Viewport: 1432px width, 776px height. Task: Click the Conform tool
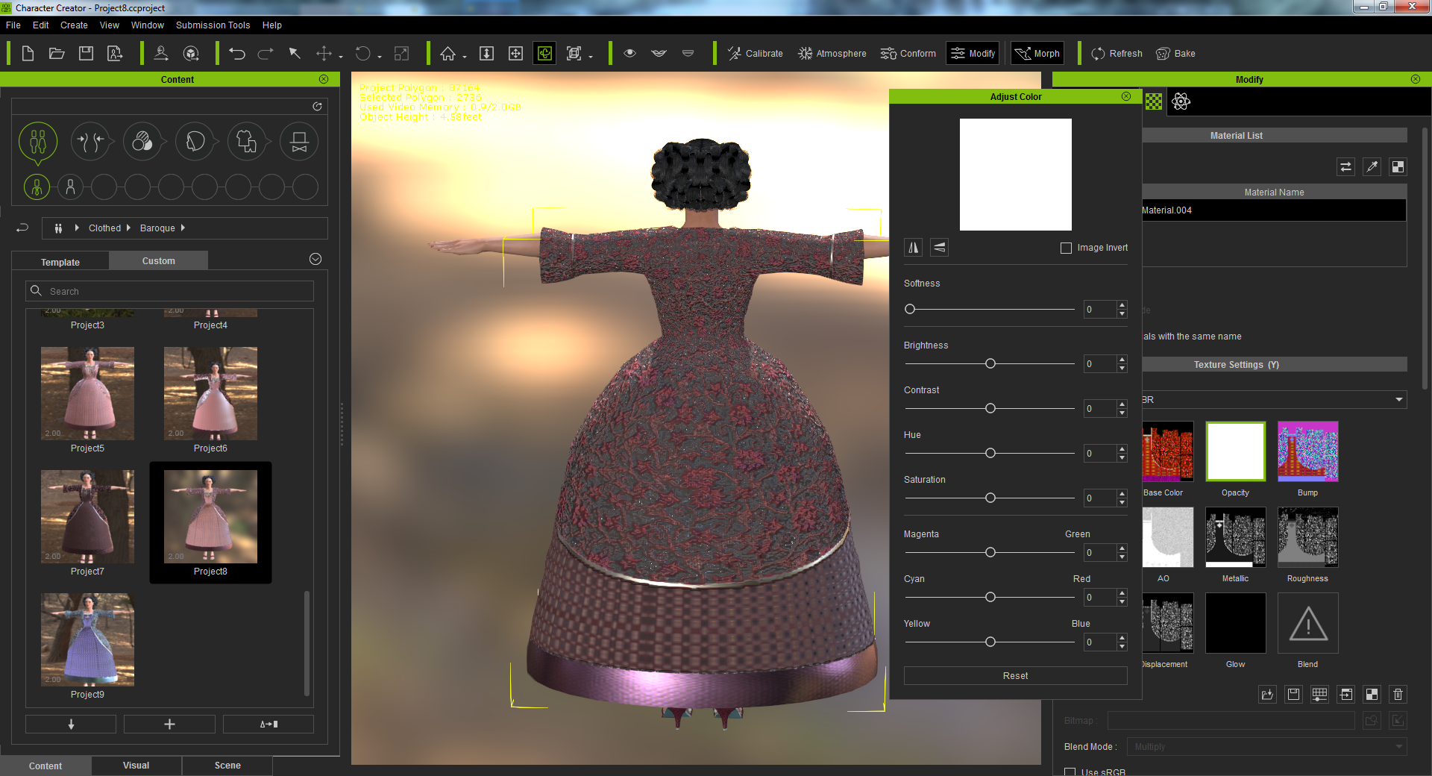click(x=908, y=54)
